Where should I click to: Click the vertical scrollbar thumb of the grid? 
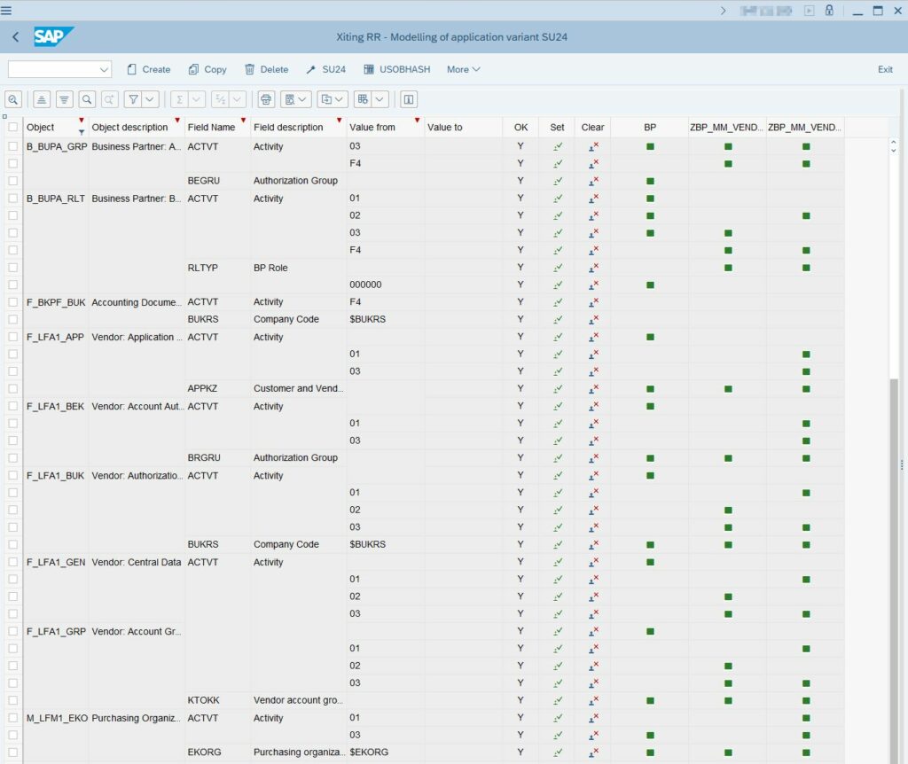[894, 570]
